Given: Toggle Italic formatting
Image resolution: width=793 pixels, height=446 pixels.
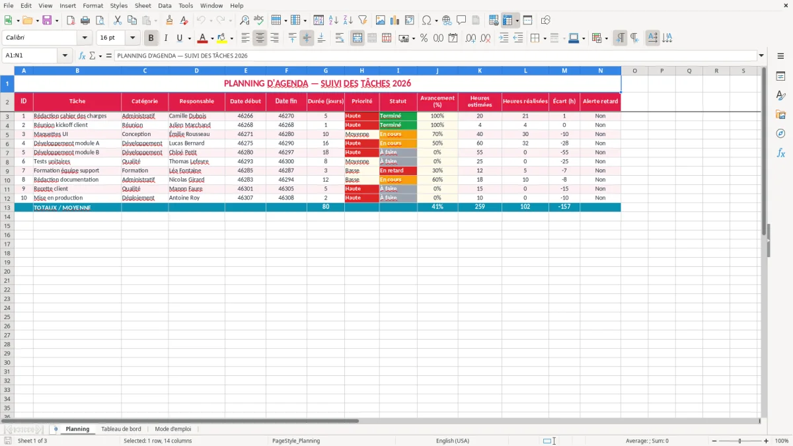Looking at the screenshot, I should pyautogui.click(x=166, y=38).
